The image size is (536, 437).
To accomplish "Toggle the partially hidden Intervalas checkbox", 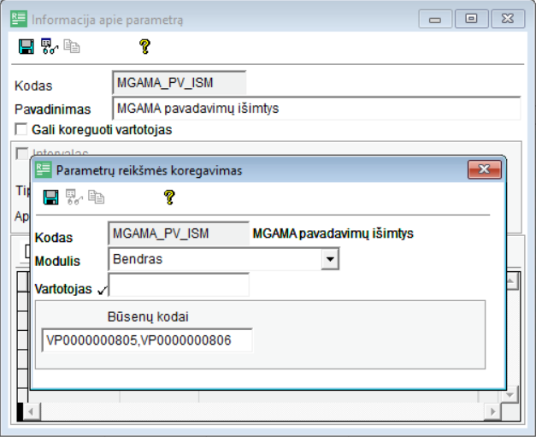I will 21,153.
